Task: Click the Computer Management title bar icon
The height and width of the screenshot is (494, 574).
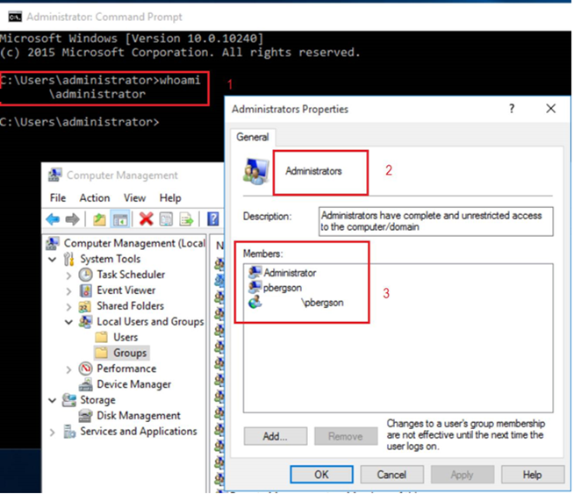Action: point(55,175)
